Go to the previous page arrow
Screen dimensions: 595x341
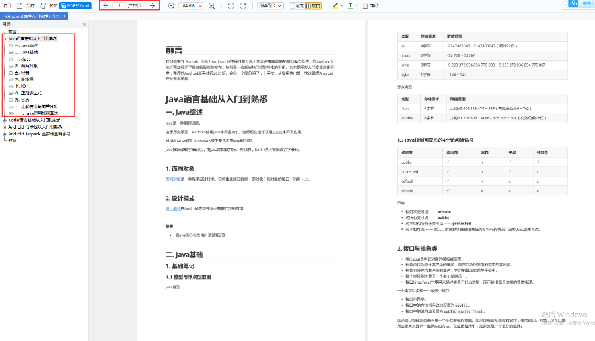106,5
